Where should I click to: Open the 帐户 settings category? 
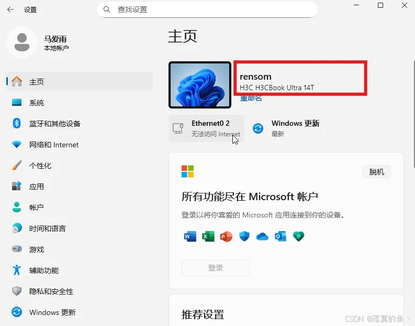pos(80,207)
